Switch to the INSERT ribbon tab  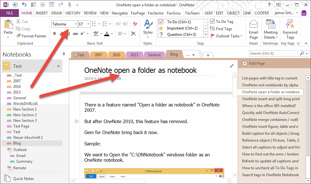click(42, 13)
